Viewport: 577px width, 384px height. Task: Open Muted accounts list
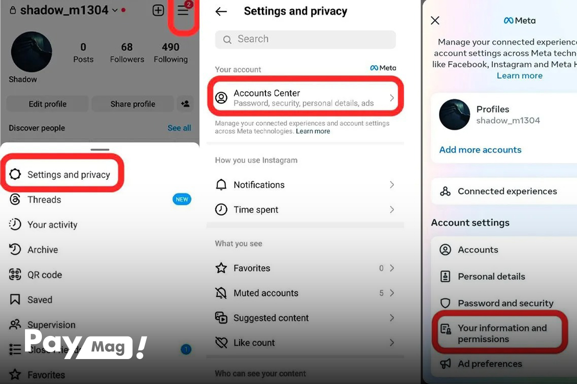click(305, 293)
